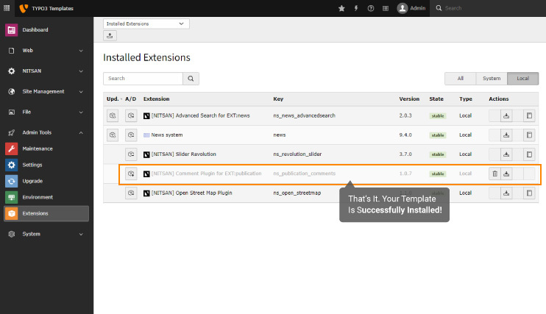Open the Admin user menu
The image size is (546, 314).
(411, 8)
